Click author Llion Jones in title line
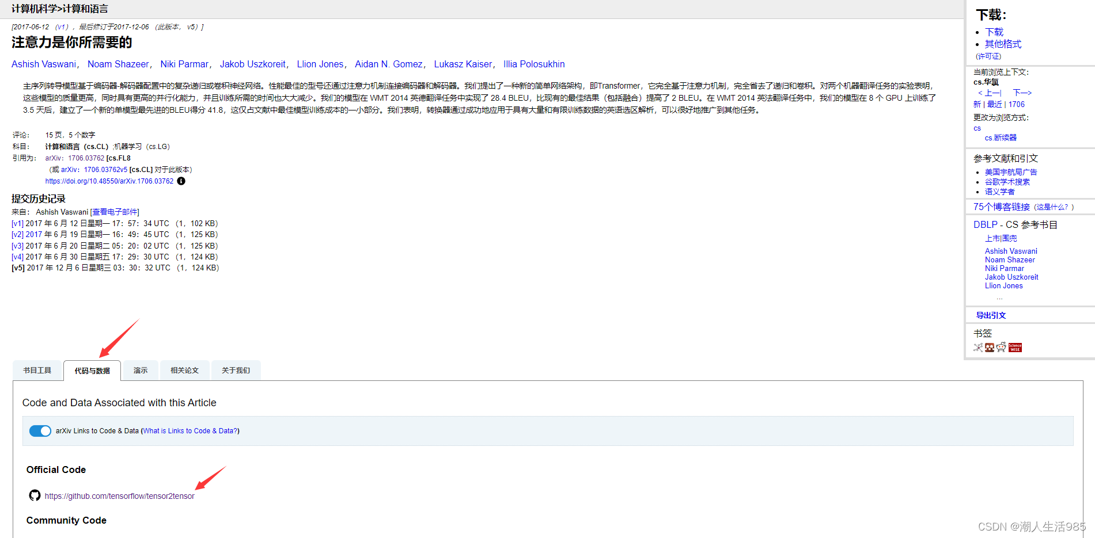The height and width of the screenshot is (538, 1095). (x=320, y=64)
